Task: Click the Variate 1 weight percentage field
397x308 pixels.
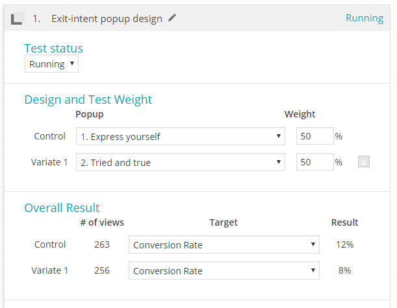Action: coord(314,163)
